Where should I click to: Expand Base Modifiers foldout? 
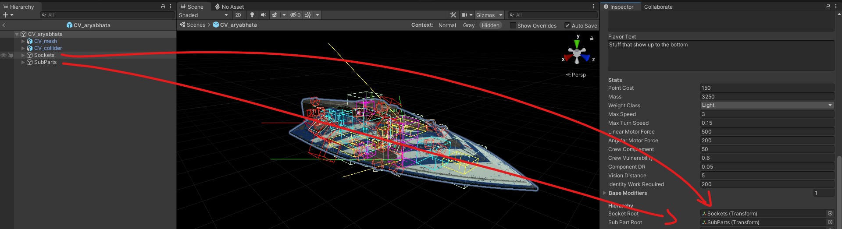coord(605,193)
